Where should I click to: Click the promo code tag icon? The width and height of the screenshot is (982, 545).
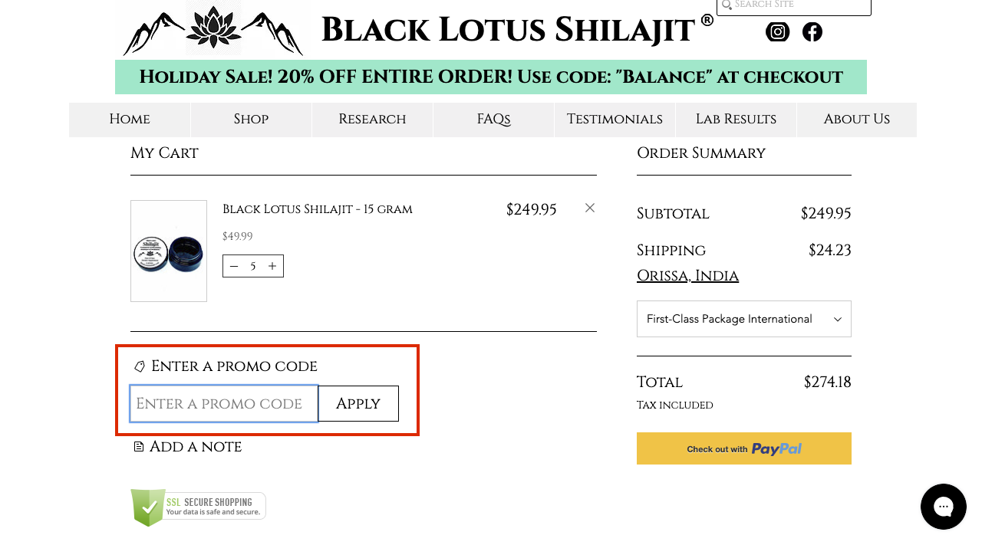(139, 366)
